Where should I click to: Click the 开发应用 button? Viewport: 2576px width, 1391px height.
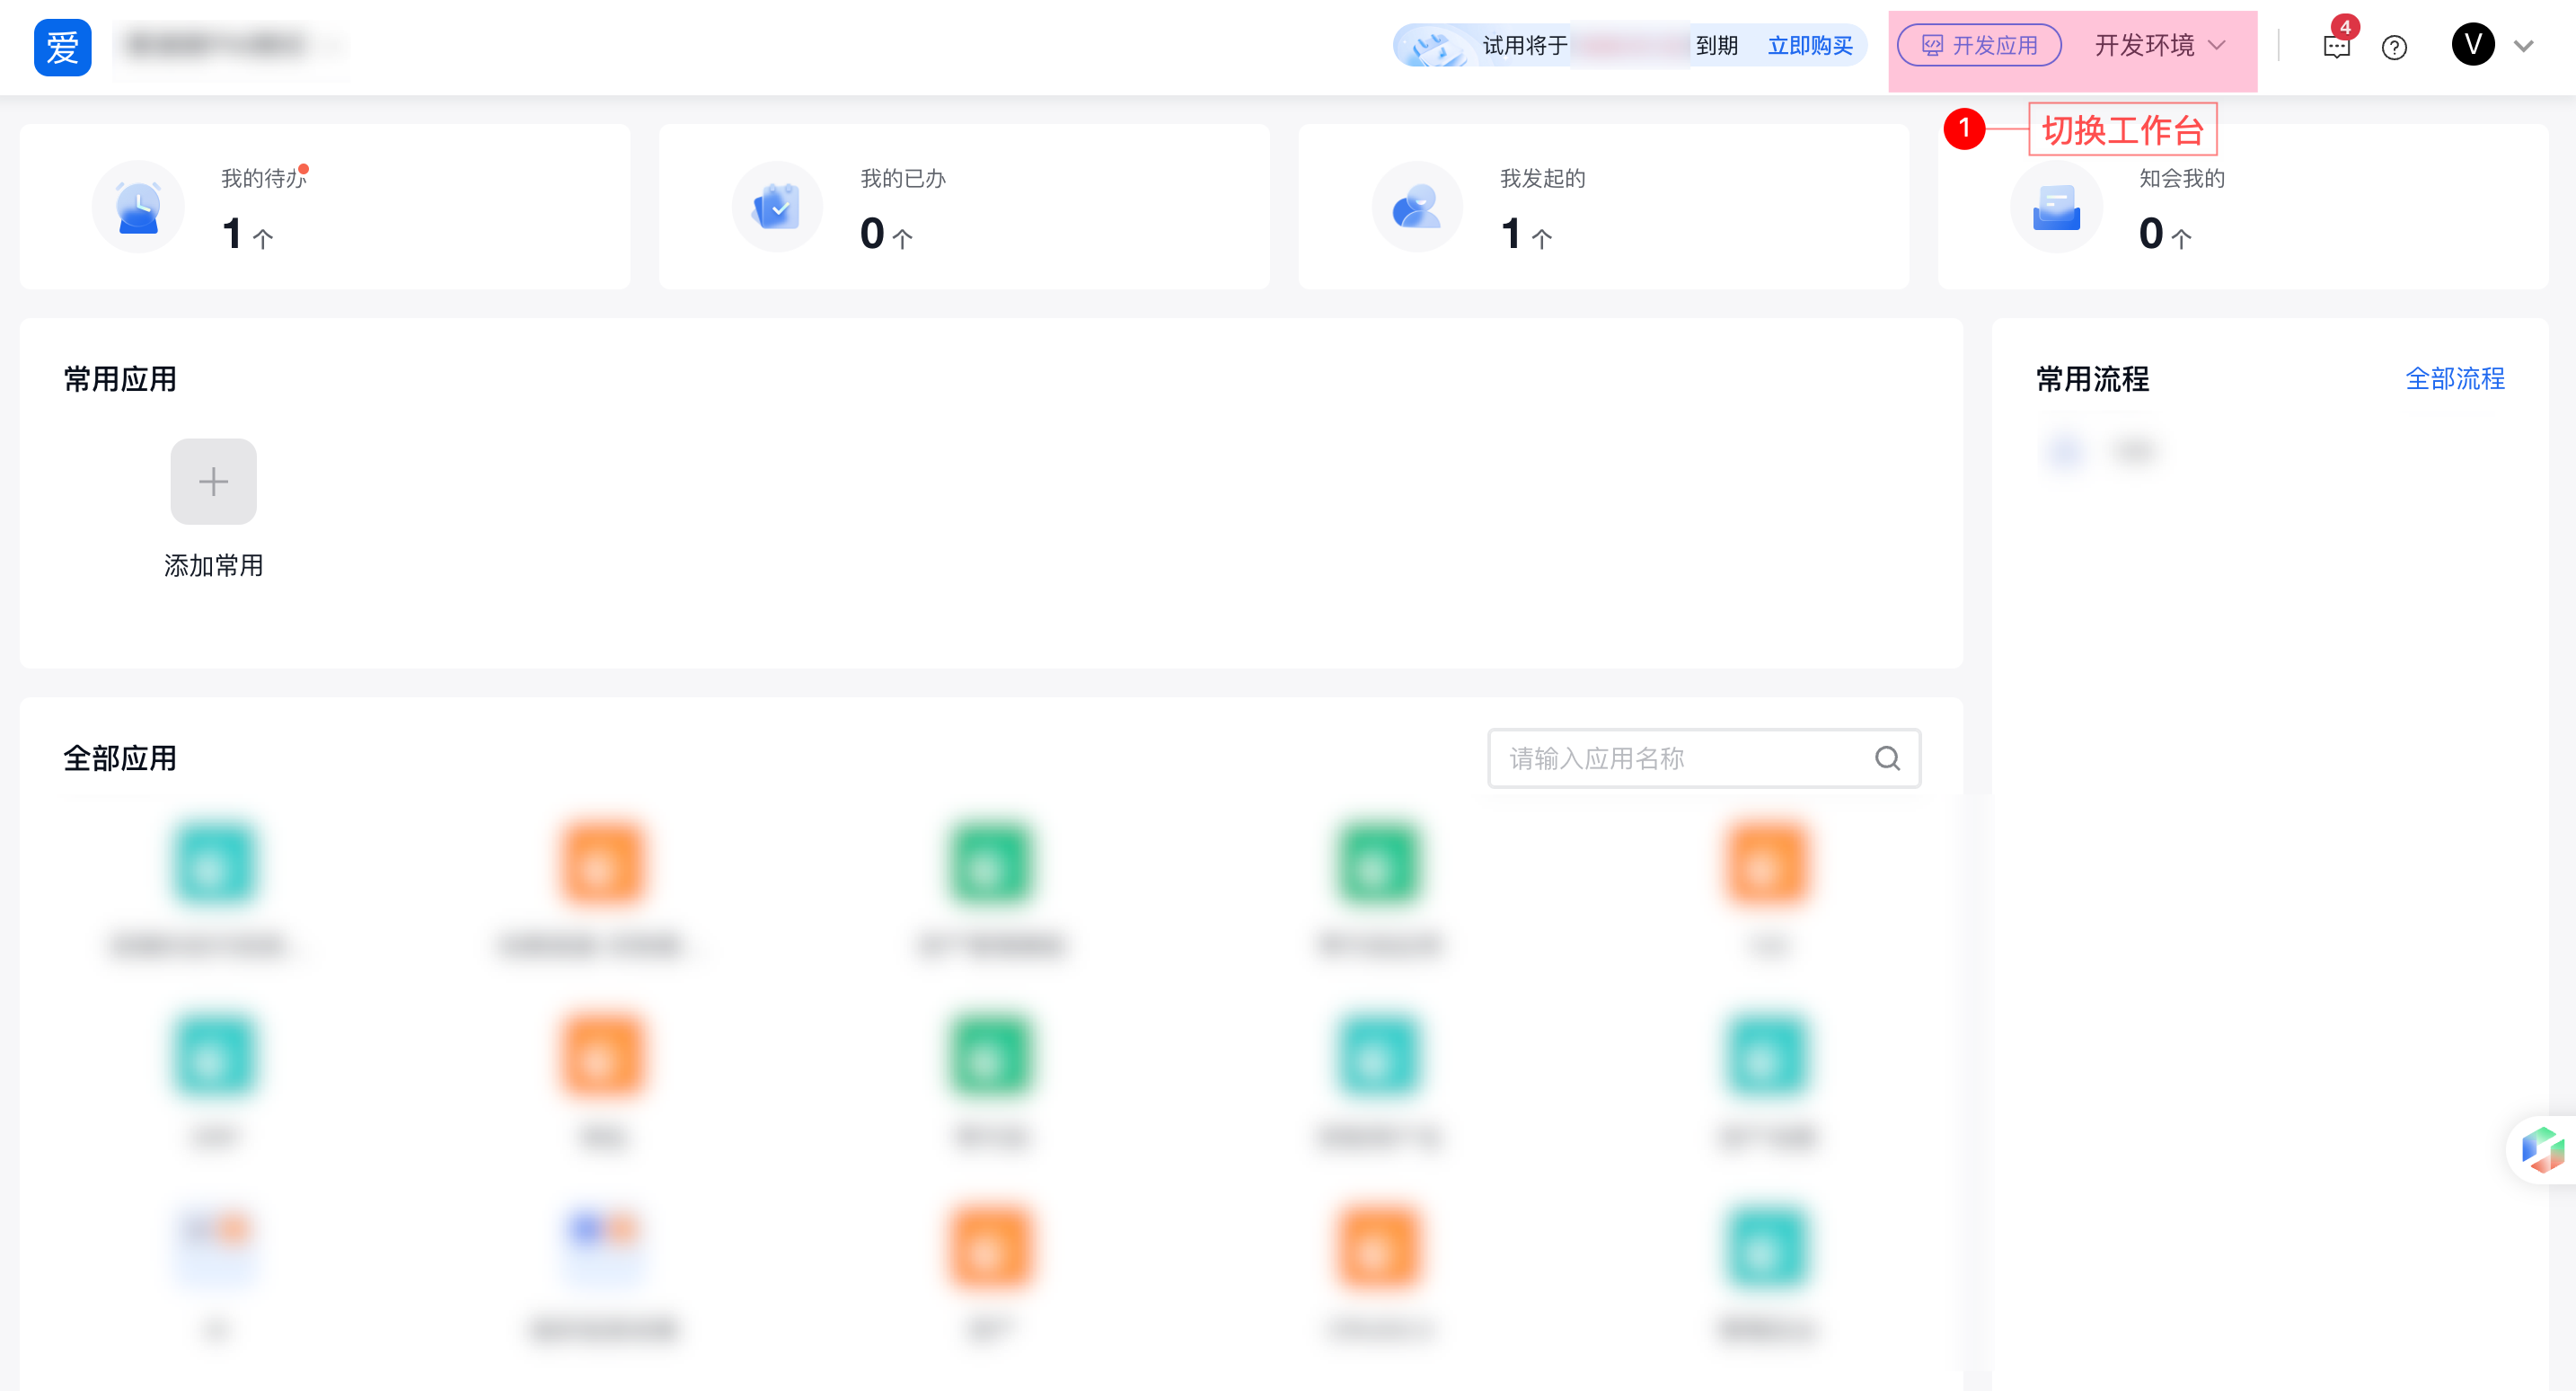(x=1979, y=45)
